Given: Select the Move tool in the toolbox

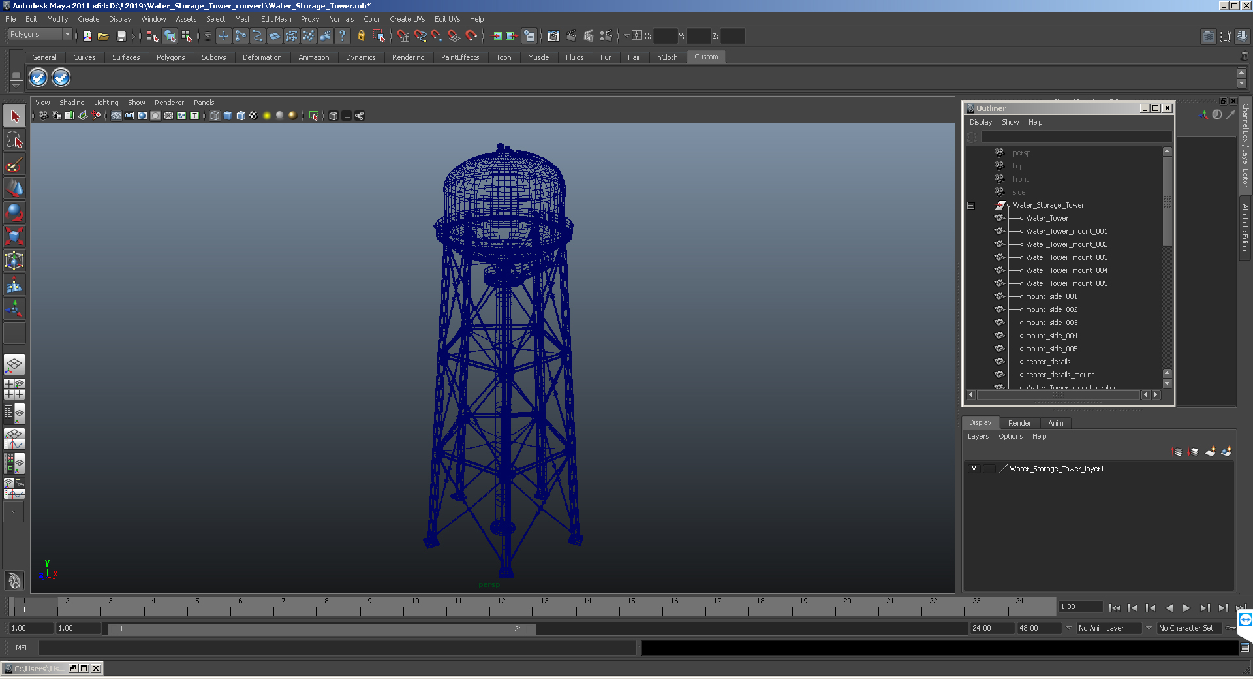Looking at the screenshot, I should click(x=14, y=188).
